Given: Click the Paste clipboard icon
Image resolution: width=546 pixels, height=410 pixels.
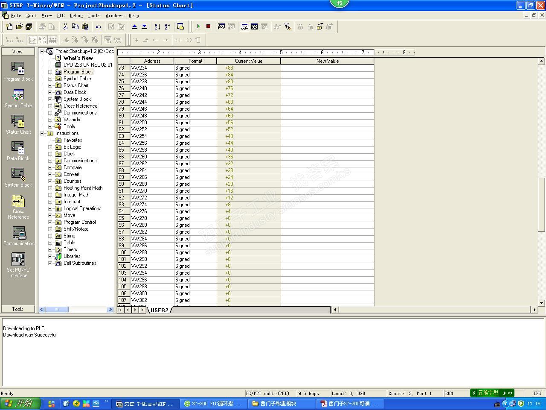Looking at the screenshot, I should coord(85,26).
